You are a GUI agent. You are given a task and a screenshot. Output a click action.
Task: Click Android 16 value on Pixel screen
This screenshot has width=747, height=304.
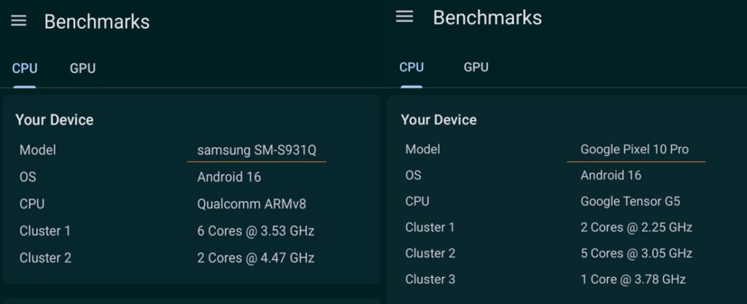click(611, 175)
